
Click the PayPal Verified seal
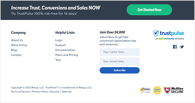coord(157,90)
